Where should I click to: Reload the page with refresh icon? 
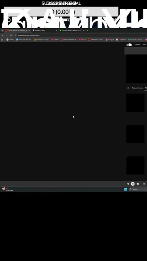[x=11, y=35]
